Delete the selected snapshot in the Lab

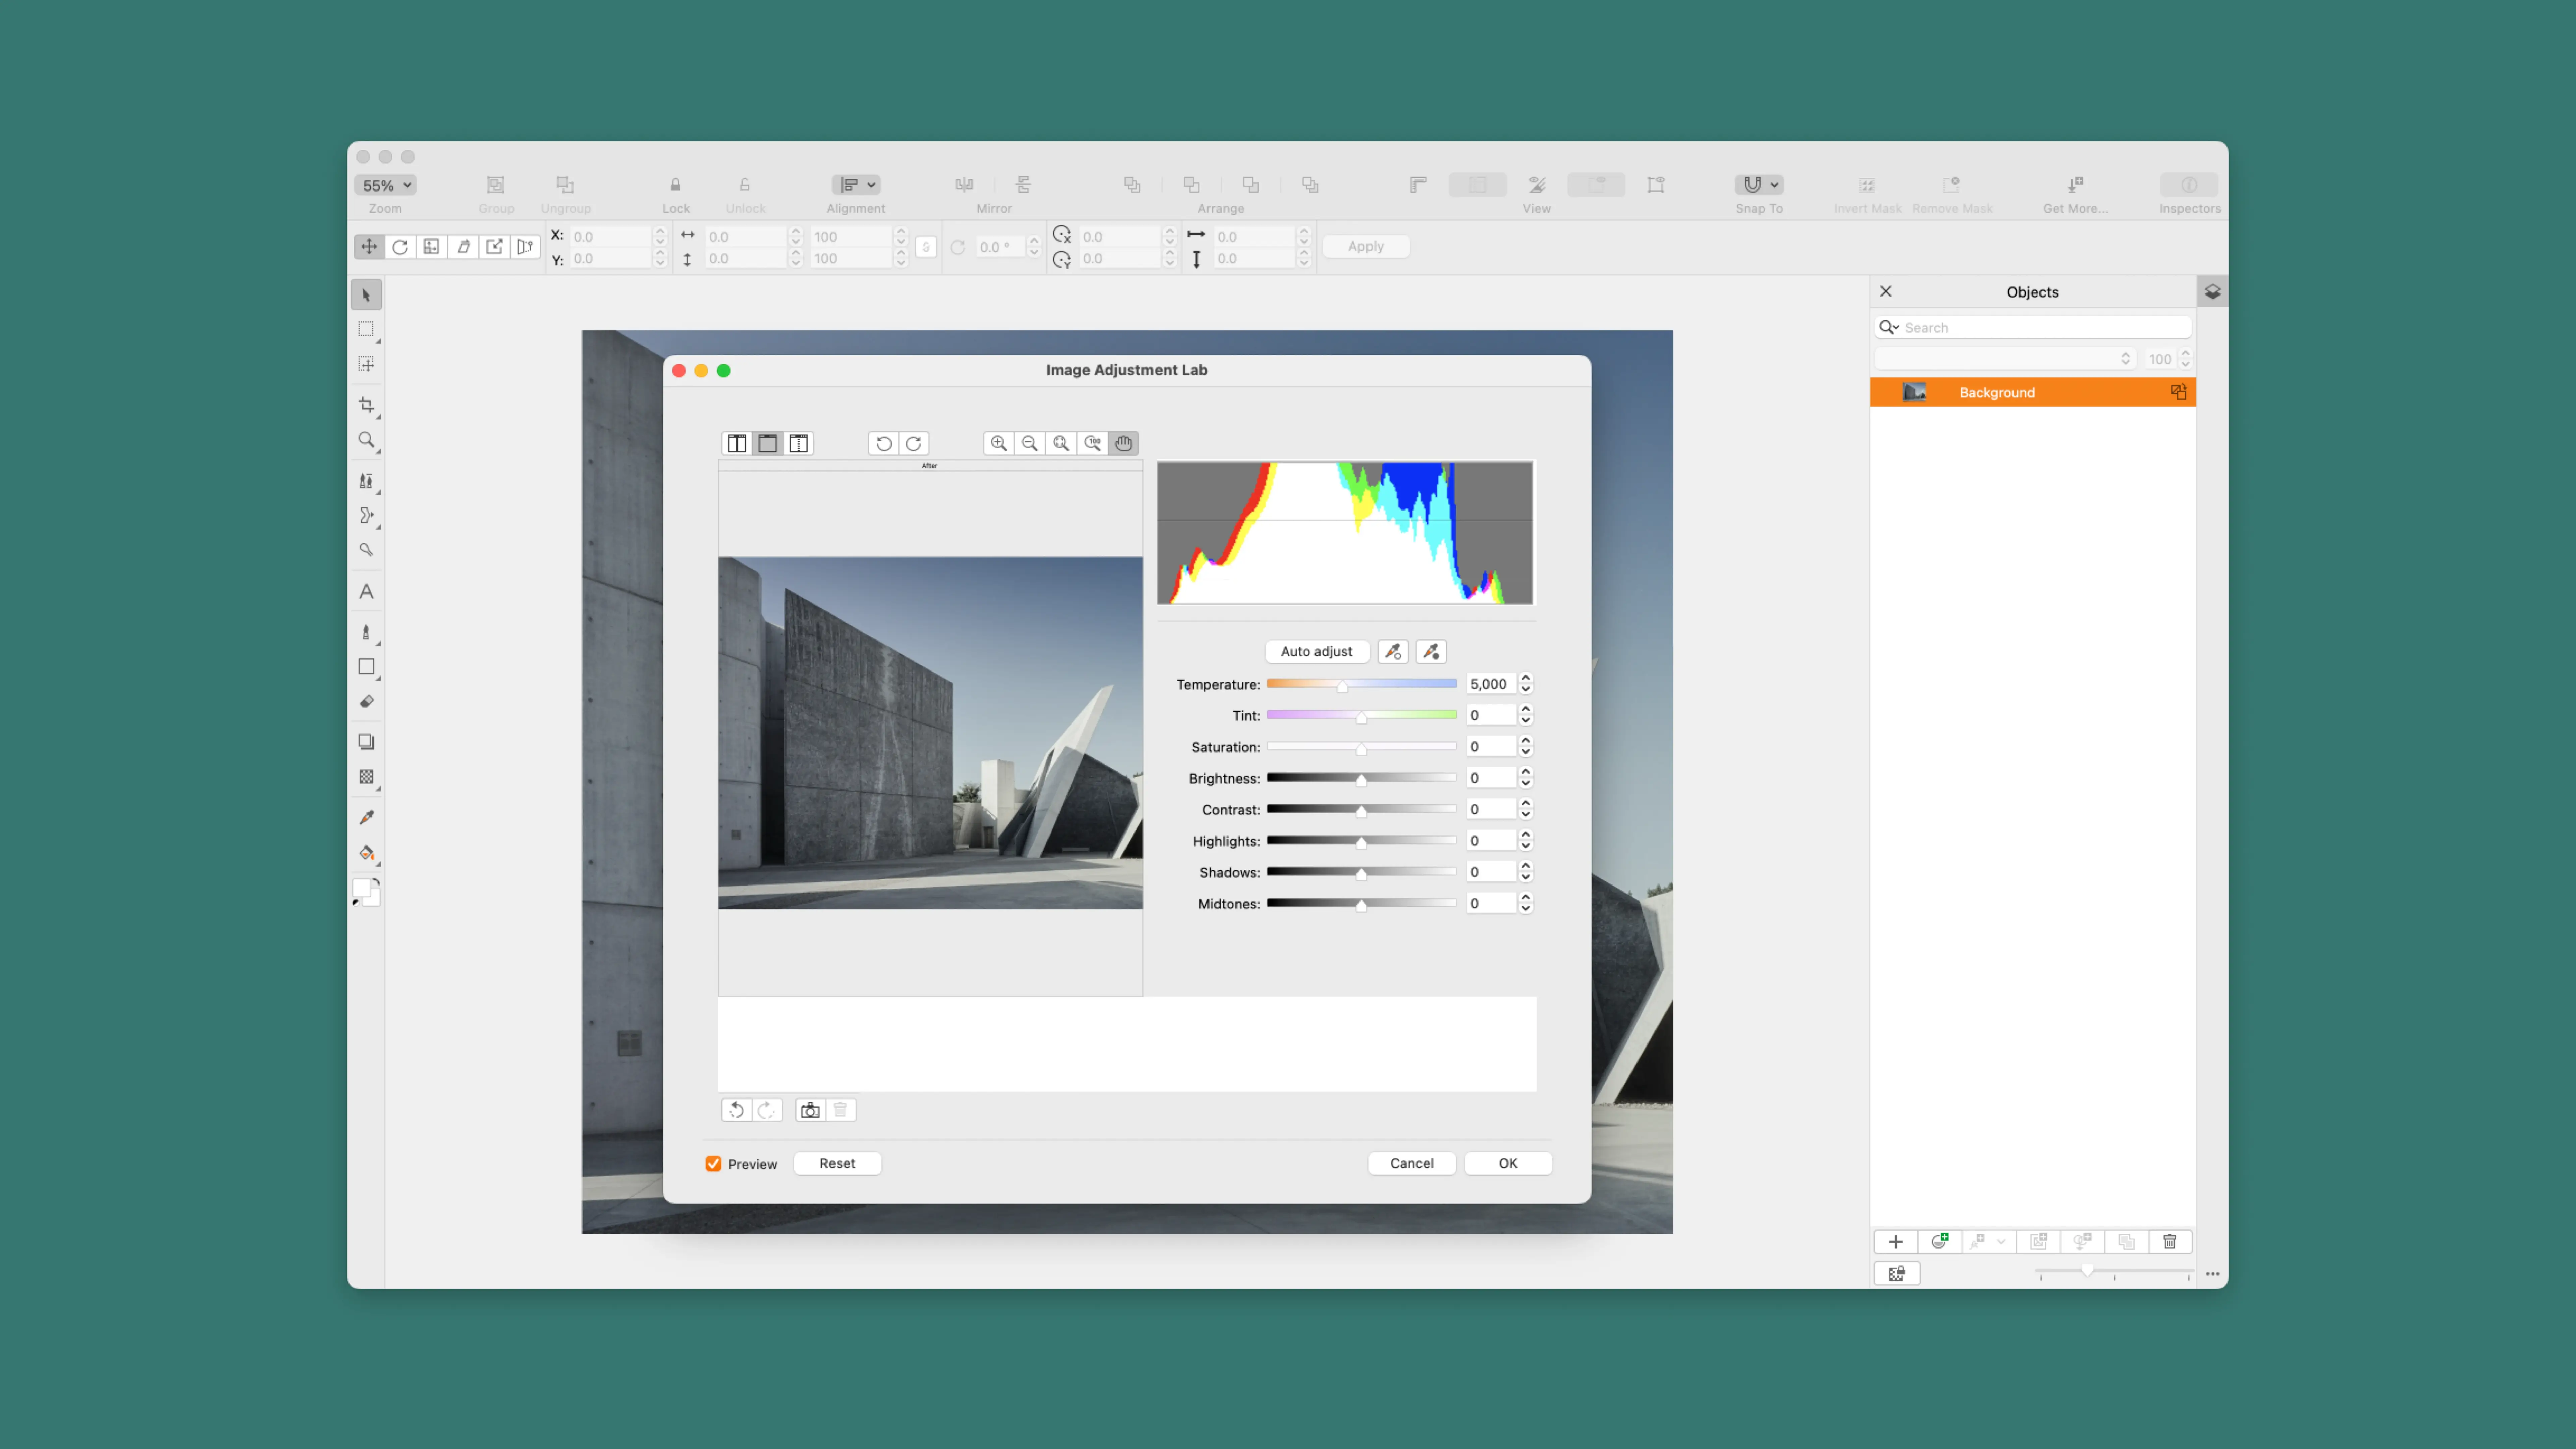pyautogui.click(x=841, y=1110)
